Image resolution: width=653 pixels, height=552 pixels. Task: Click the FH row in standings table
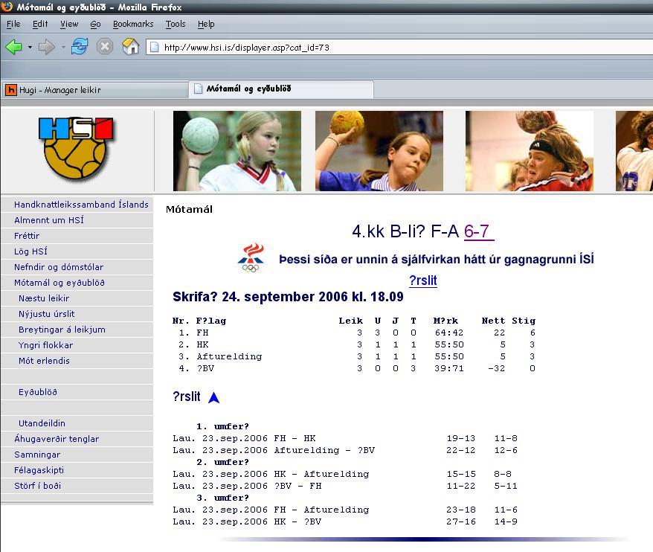tap(354, 333)
